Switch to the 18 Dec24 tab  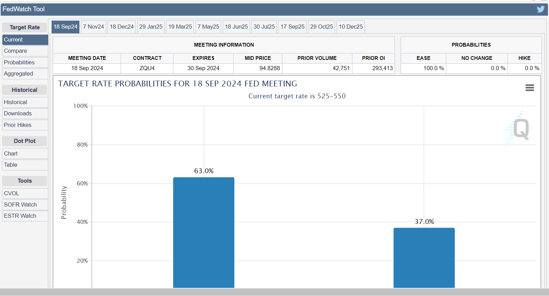[x=122, y=27]
